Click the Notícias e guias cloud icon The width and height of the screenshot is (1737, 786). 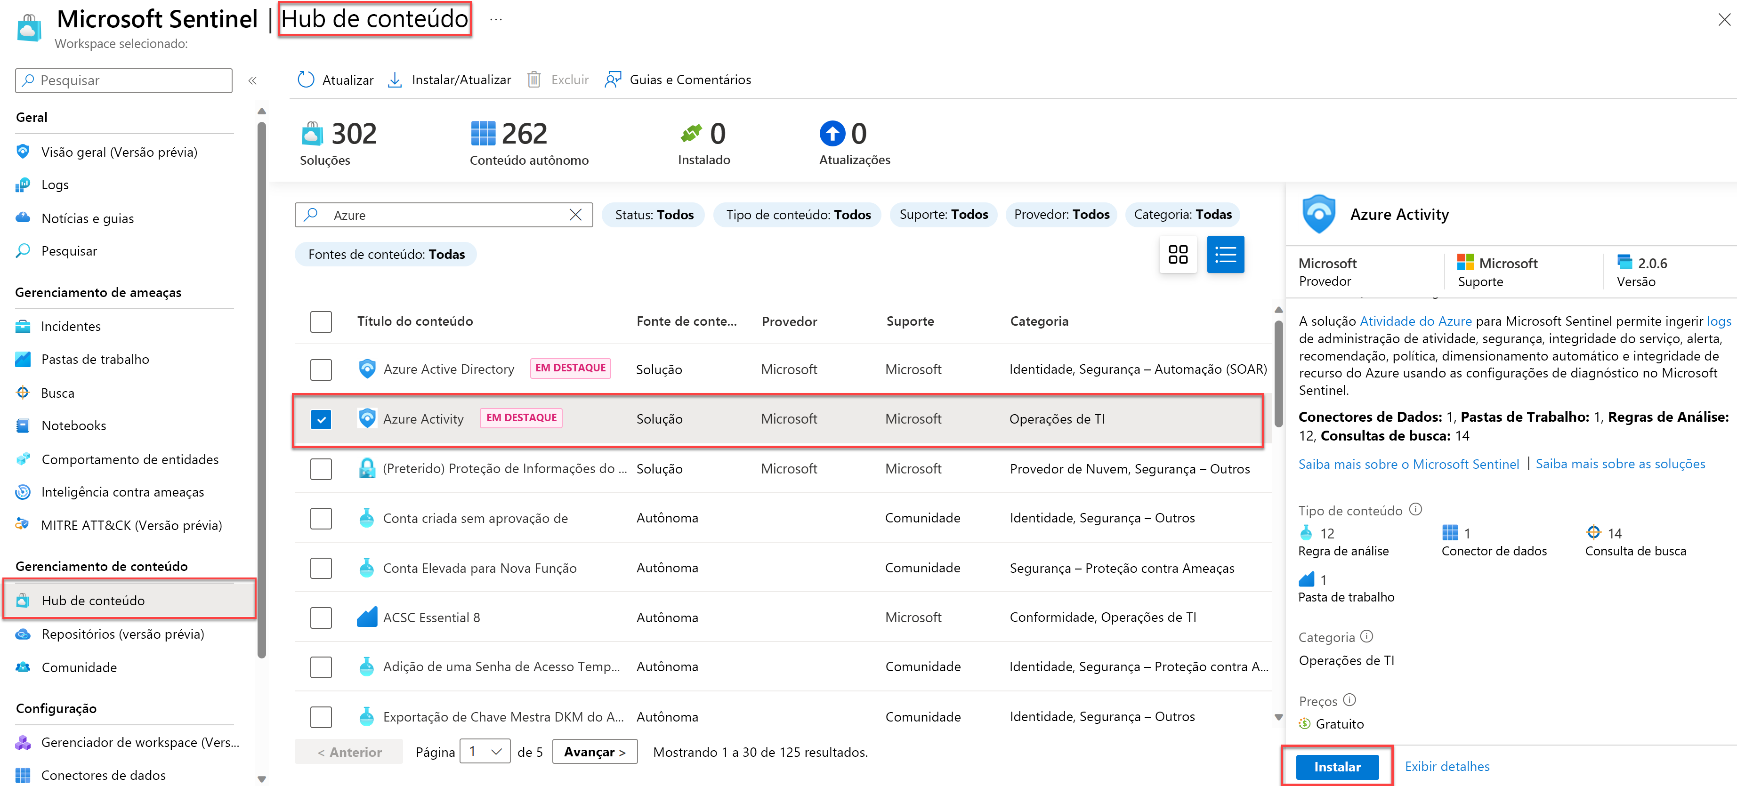[23, 218]
